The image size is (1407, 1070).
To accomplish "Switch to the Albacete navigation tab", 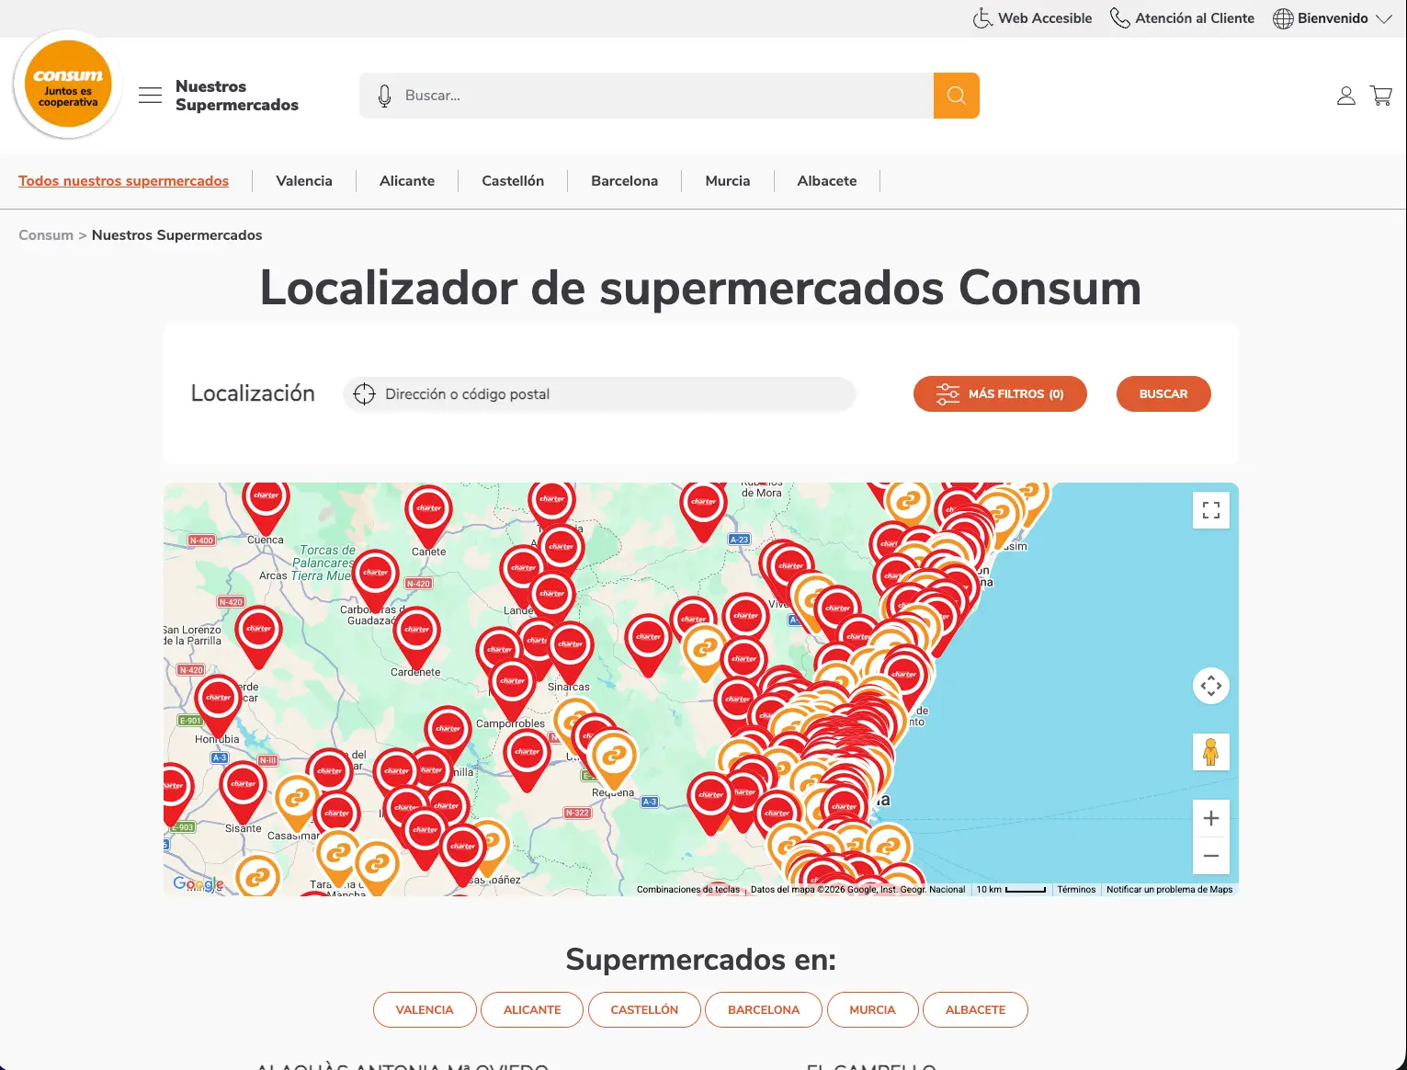I will [827, 181].
